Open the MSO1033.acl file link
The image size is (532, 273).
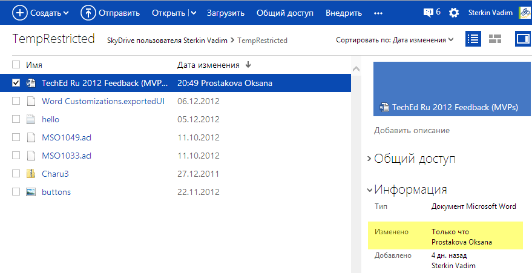[67, 156]
